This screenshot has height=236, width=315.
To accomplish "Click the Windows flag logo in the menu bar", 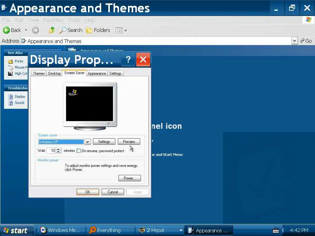I will point(308,20).
